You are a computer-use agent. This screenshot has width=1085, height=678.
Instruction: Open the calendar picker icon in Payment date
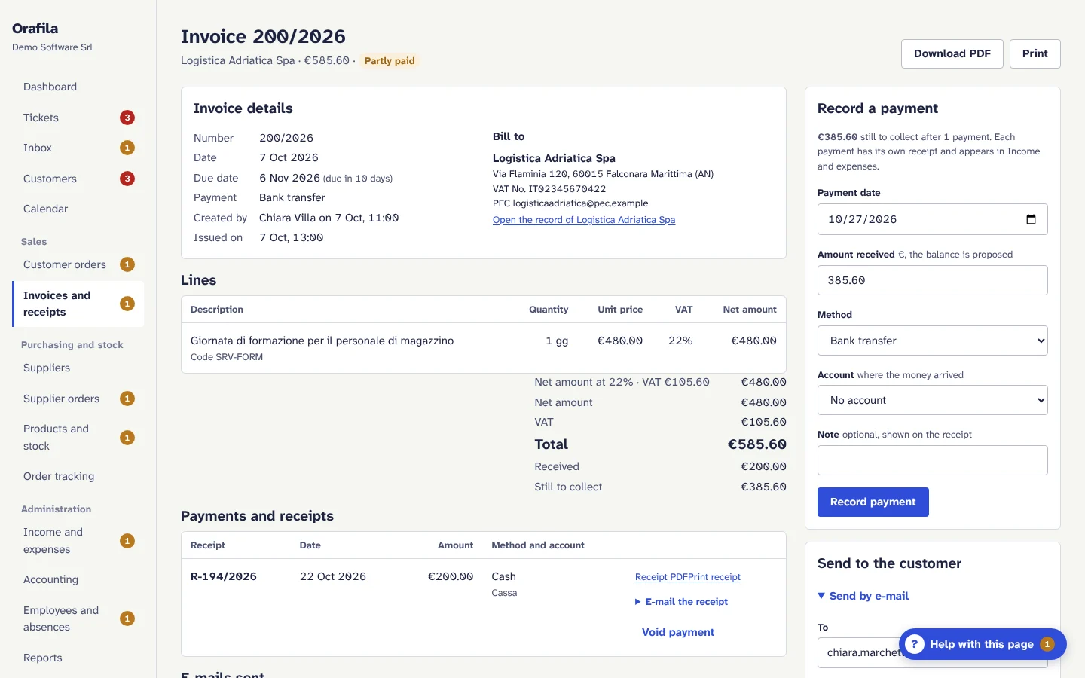coord(1031,219)
